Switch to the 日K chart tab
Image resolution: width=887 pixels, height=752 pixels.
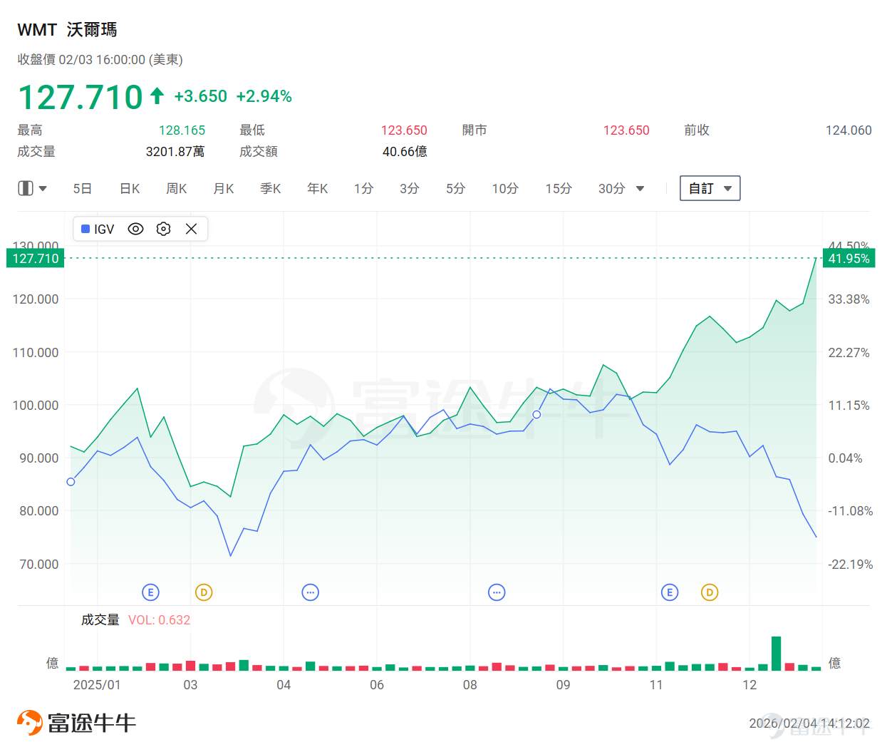(130, 188)
